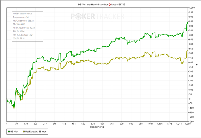Click the y-axis value 500

(x=191, y=53)
